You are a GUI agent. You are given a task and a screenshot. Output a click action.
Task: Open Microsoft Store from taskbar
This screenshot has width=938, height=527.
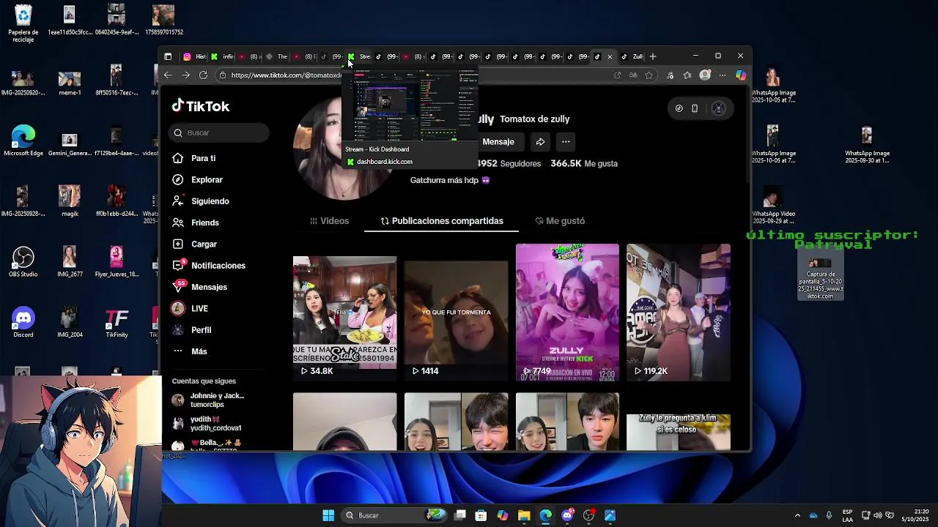[x=481, y=515]
